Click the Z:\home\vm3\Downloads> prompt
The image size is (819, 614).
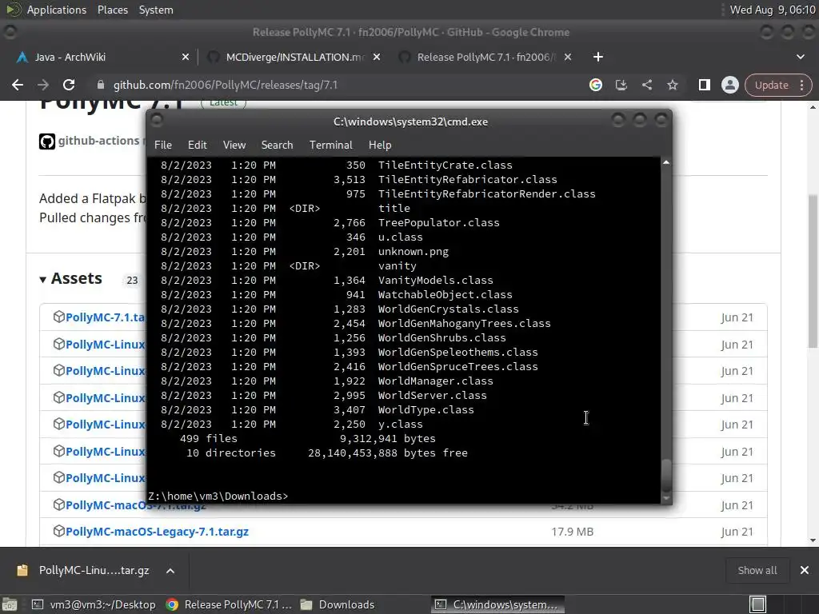(218, 496)
